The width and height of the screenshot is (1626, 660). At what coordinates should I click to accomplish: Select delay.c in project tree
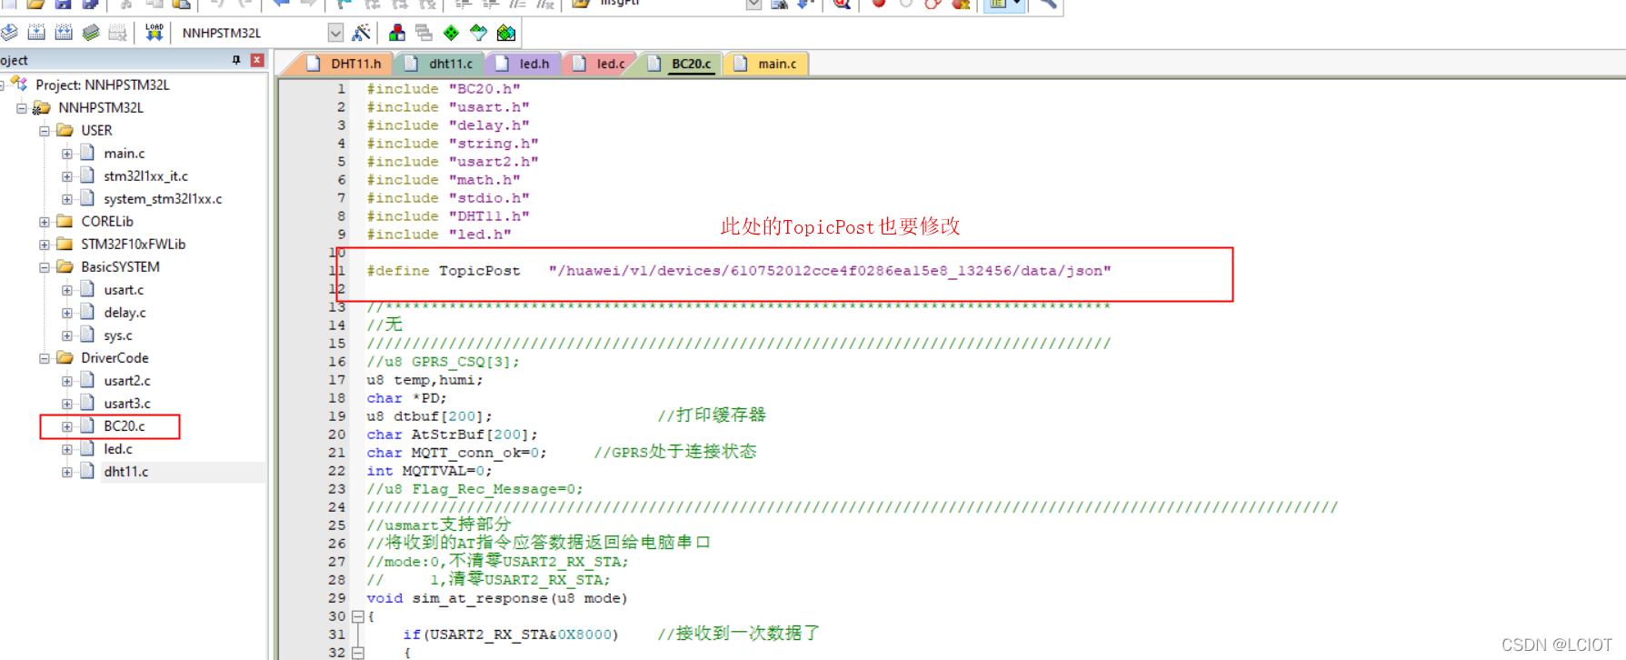pyautogui.click(x=125, y=313)
